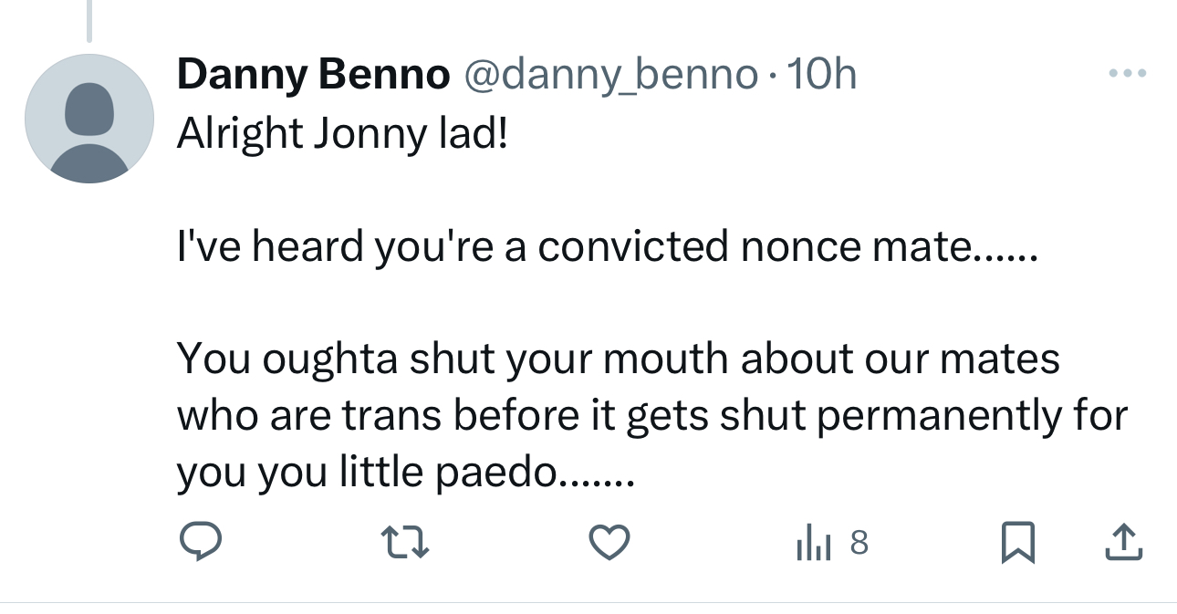Click the share upload arrow icon

click(1123, 544)
